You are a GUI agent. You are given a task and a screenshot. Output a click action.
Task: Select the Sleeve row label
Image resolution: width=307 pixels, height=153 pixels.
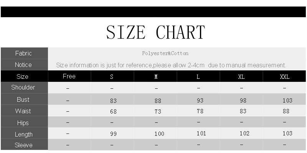pos(23,145)
